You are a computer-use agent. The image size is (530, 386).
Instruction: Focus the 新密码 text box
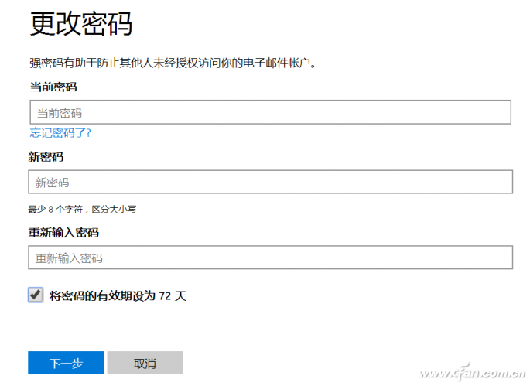coord(271,183)
